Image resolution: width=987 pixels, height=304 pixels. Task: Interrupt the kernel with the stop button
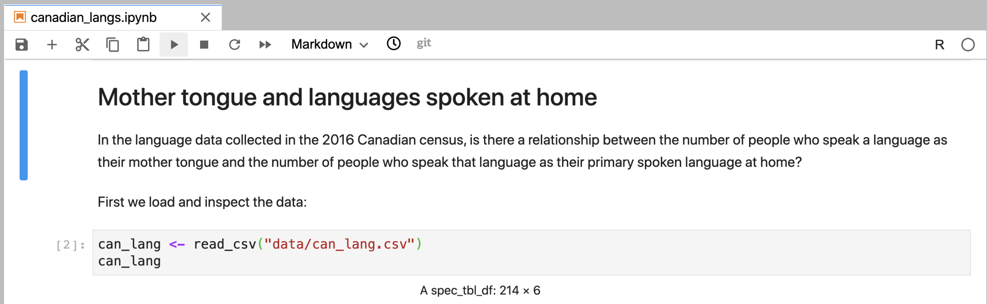pyautogui.click(x=204, y=45)
